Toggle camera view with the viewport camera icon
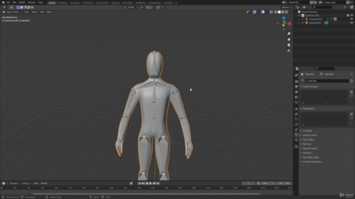355x199 pixels. point(288,45)
